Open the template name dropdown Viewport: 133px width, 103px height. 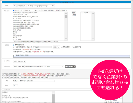[x=44, y=67]
